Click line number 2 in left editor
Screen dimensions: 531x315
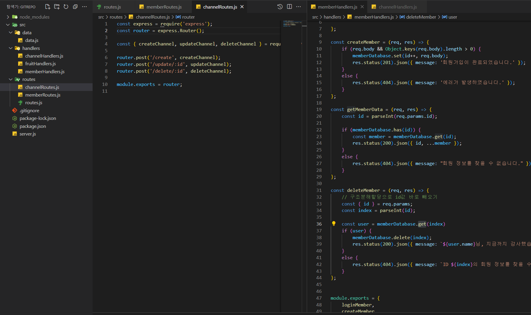click(106, 30)
